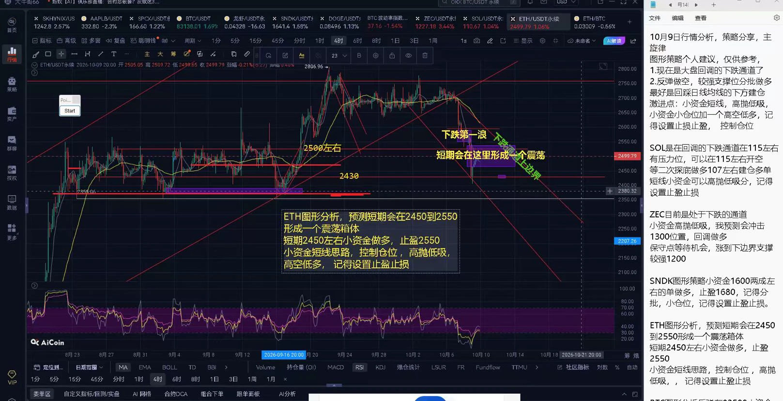Open the 未命名 layout dropdown
This screenshot has width=783, height=401.
click(582, 41)
